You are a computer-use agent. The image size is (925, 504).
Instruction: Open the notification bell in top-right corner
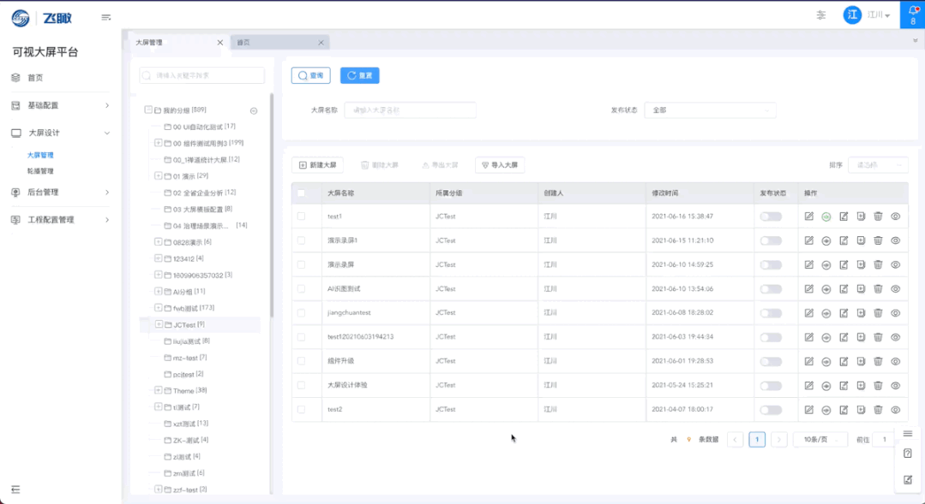[x=912, y=14]
